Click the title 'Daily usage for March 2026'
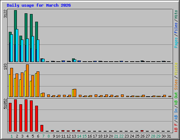 39,5
